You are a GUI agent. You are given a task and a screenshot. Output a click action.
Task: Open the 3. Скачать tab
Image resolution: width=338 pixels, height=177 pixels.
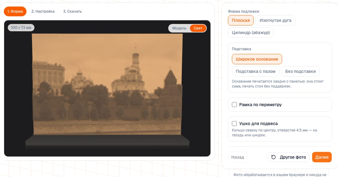pos(72,12)
